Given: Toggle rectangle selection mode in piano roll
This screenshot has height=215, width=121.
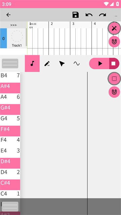Looking at the screenshot, I should (114, 79).
